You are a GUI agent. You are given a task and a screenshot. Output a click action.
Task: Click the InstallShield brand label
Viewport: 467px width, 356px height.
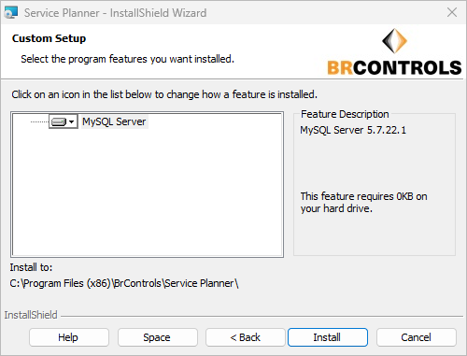click(x=31, y=315)
